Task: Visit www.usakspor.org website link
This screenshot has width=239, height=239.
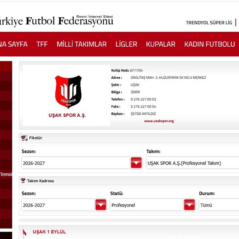Action: click(x=159, y=121)
